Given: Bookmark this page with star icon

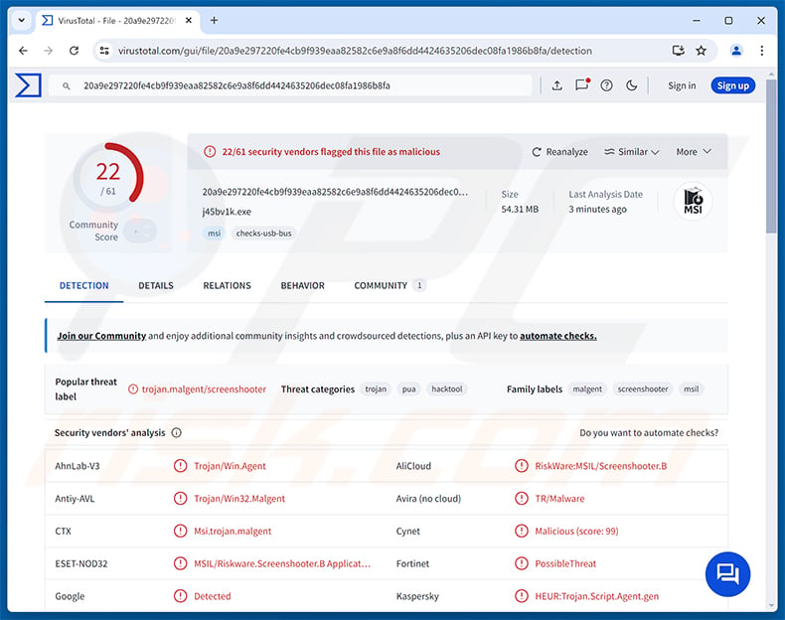Looking at the screenshot, I should click(702, 51).
